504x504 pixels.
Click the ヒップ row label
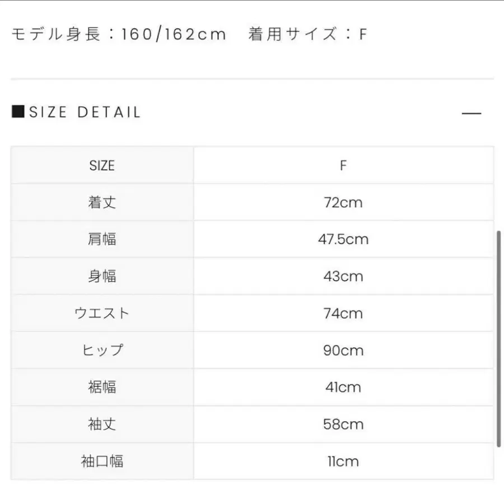click(x=102, y=351)
